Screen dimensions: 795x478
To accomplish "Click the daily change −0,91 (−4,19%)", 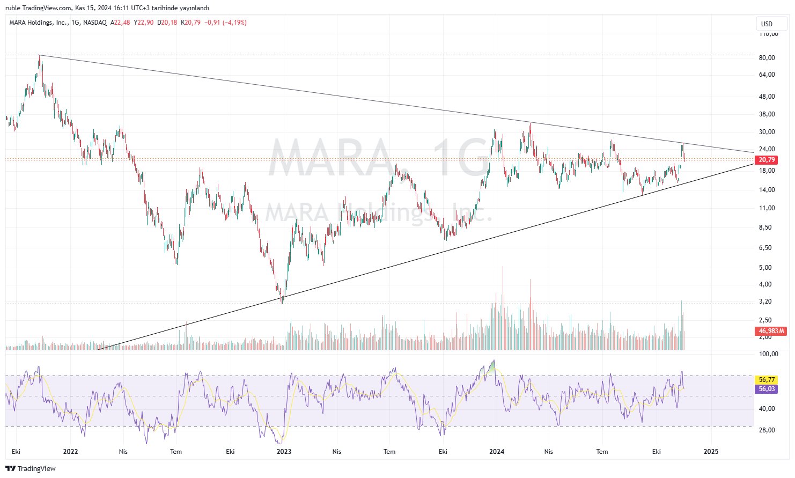I will [226, 23].
